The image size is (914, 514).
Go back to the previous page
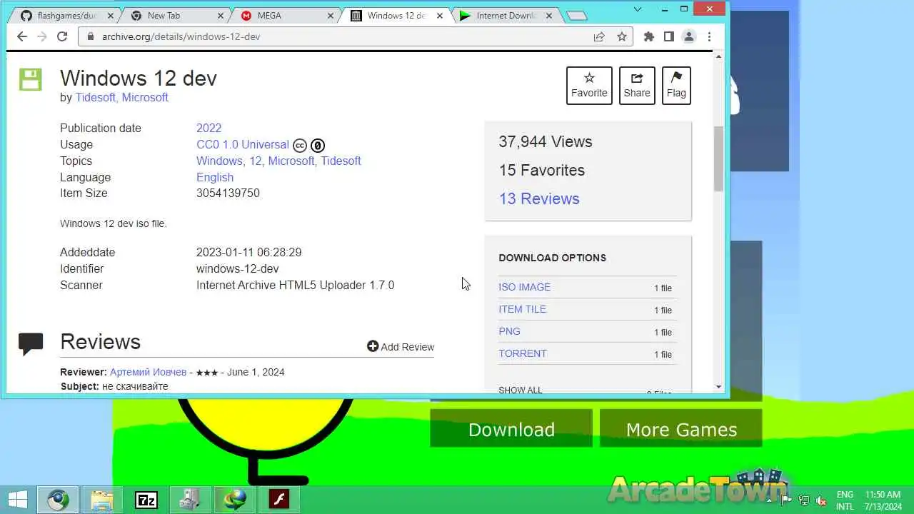coord(22,36)
